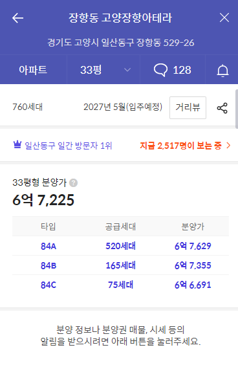
Task: Open the 거리뷰 street view button
Action: (188, 107)
